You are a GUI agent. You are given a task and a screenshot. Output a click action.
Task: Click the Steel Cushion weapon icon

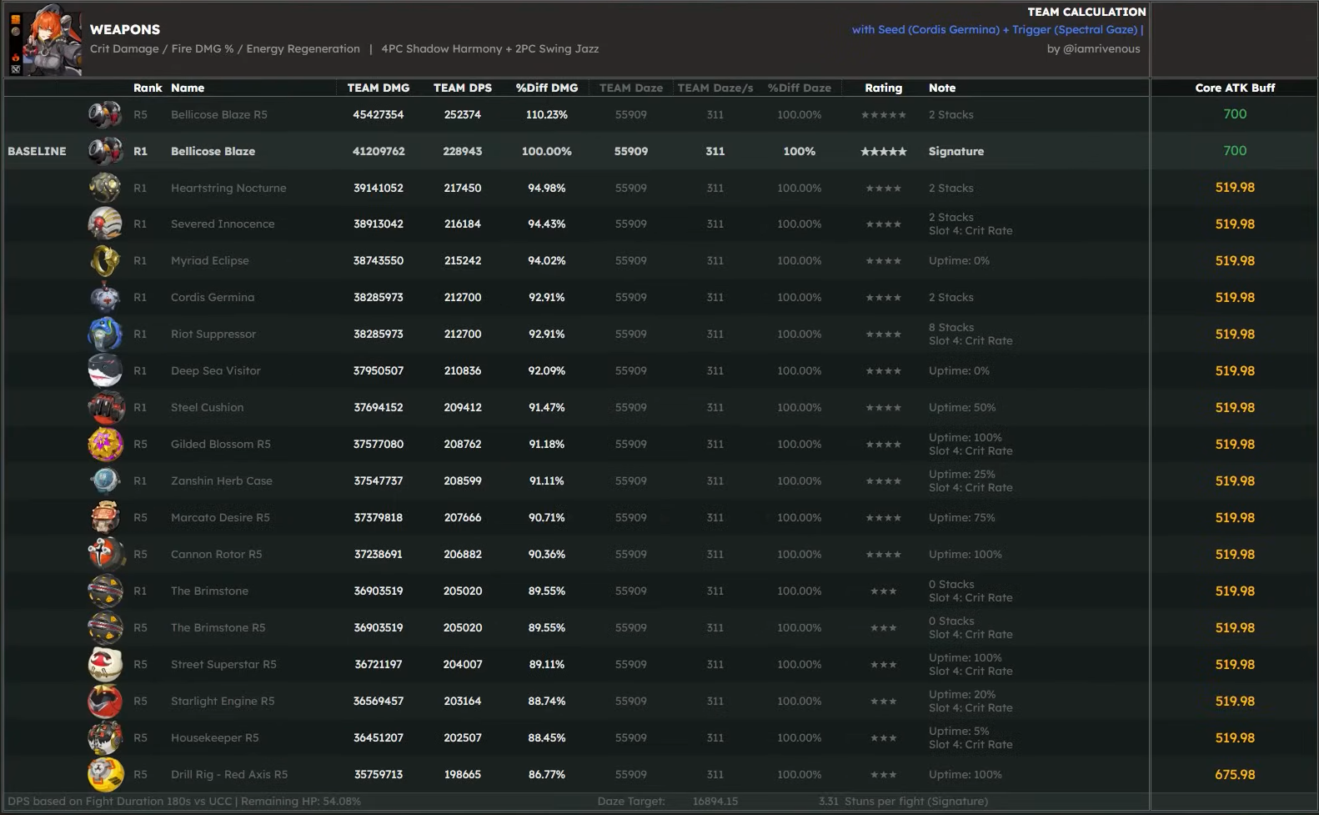click(105, 407)
